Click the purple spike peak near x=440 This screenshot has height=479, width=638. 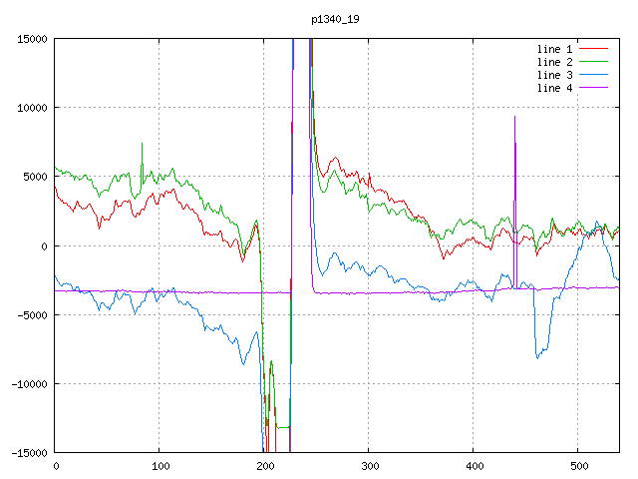click(514, 118)
